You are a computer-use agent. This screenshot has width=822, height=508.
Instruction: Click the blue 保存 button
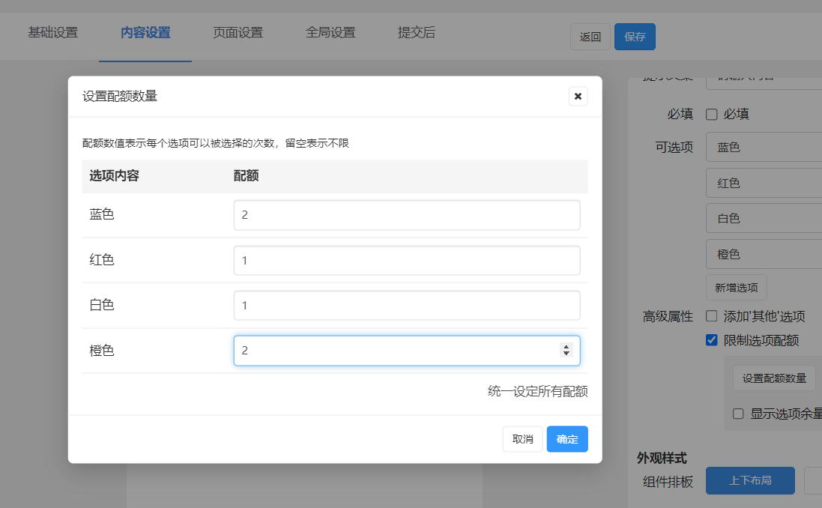click(x=635, y=37)
